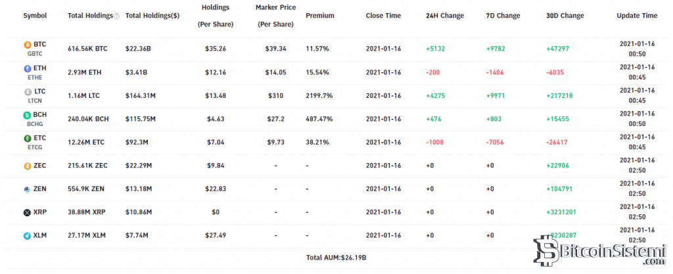Click the blue Stellar XLM icon
The image size is (673, 274).
click(x=28, y=235)
